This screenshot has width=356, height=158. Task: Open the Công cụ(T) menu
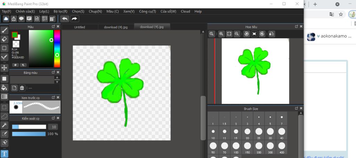[x=147, y=11]
